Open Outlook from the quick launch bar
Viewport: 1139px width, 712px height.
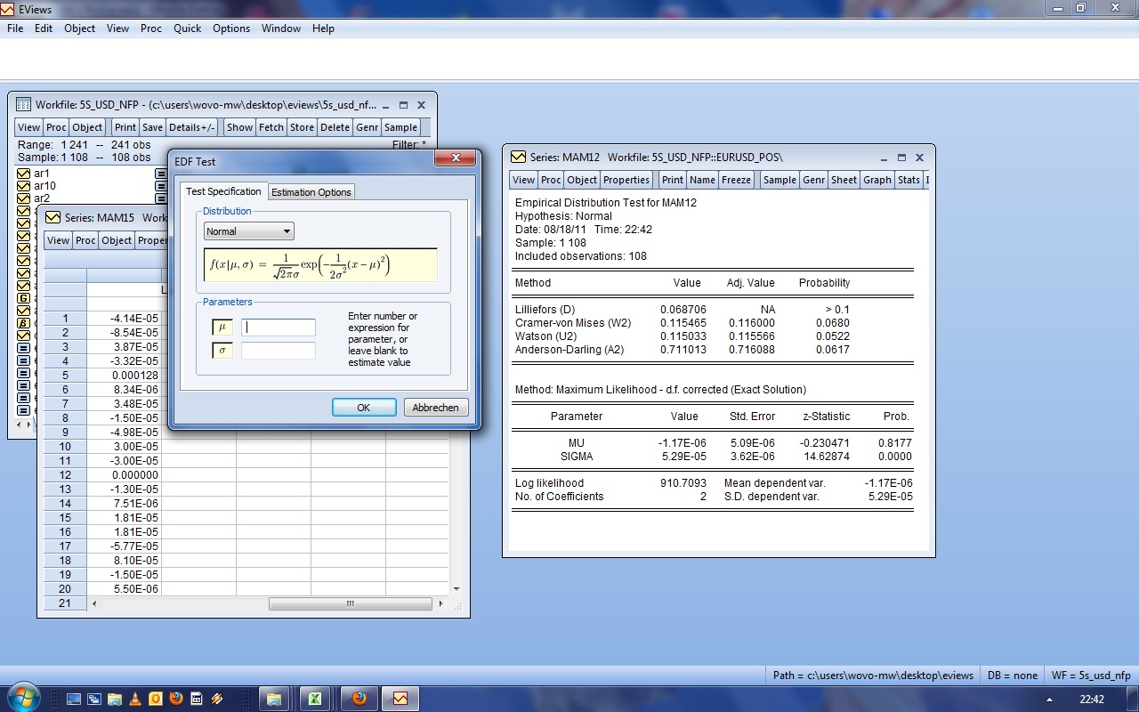156,699
